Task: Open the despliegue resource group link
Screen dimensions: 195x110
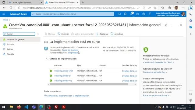Action: [x=73, y=53]
